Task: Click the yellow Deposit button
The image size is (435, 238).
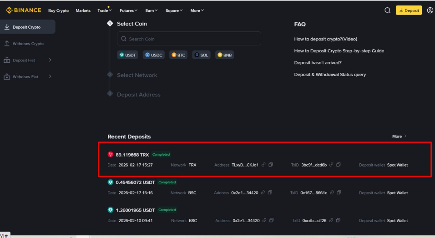Action: click(x=409, y=10)
